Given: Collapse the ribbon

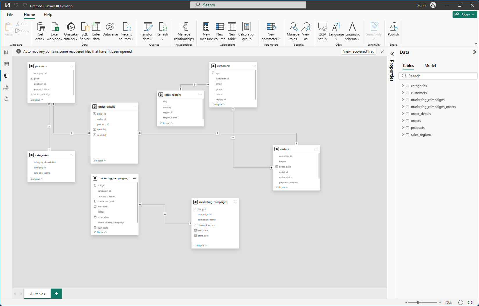Looking at the screenshot, I should [476, 44].
